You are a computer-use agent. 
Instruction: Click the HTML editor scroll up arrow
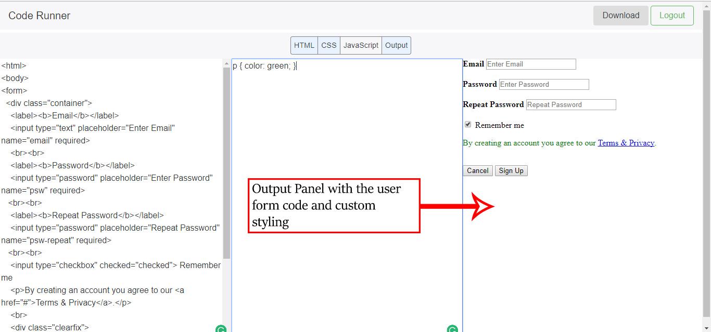[226, 63]
